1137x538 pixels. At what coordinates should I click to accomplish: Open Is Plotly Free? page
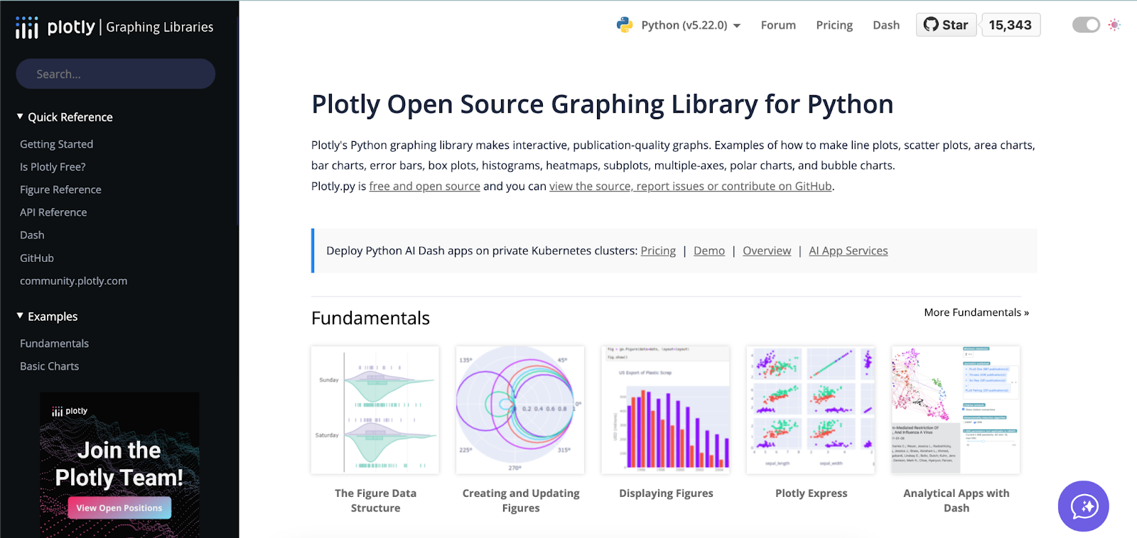[x=53, y=167]
